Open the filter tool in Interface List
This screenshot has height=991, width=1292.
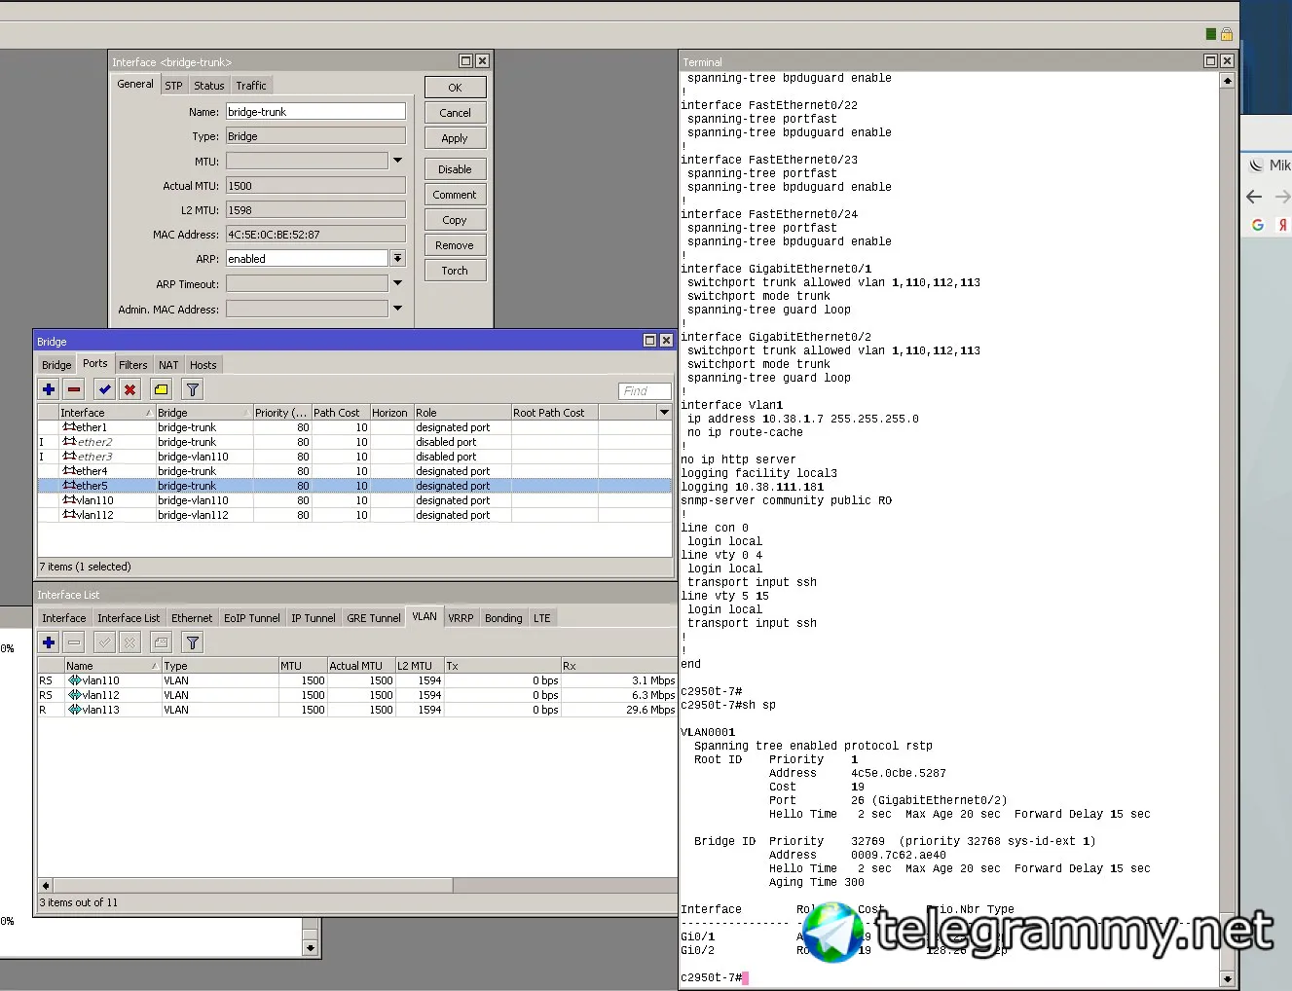pyautogui.click(x=193, y=642)
